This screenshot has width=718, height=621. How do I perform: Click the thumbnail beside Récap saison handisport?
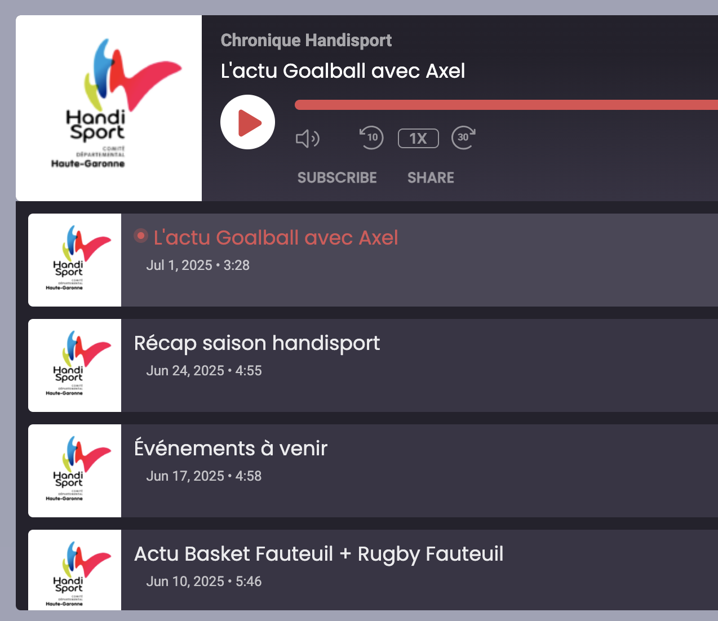[x=75, y=365]
